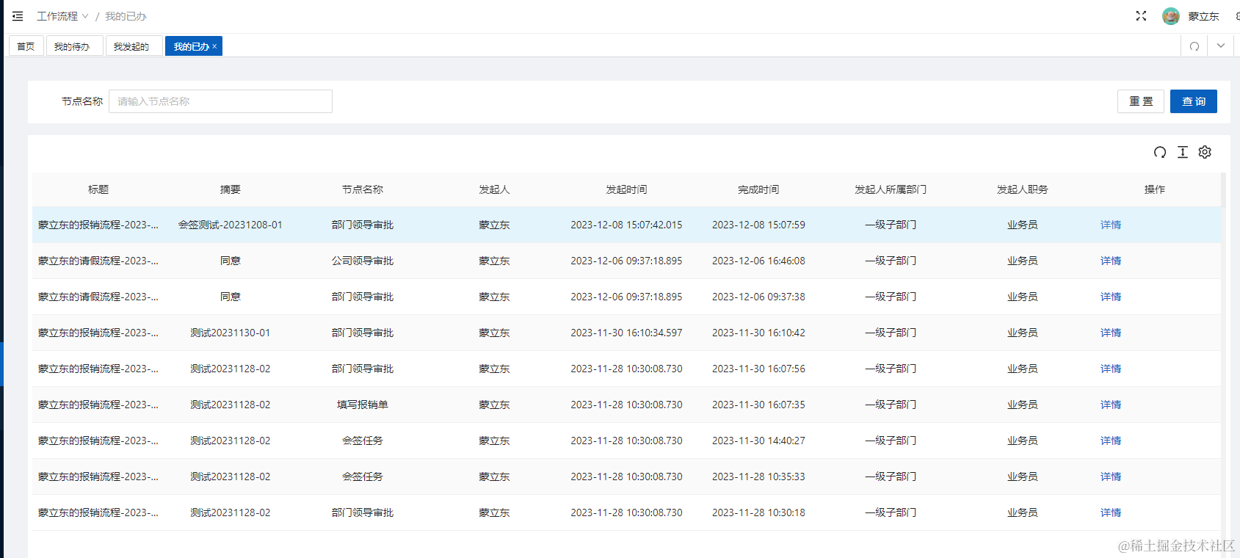Focus the 节点名称 input field
The width and height of the screenshot is (1240, 558).
[220, 101]
